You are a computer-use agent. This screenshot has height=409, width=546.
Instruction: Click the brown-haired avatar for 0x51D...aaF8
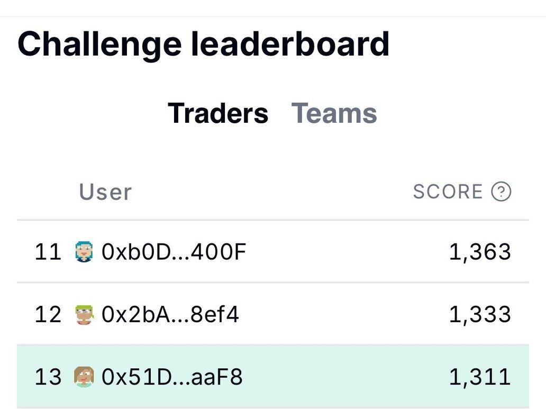[x=84, y=377]
